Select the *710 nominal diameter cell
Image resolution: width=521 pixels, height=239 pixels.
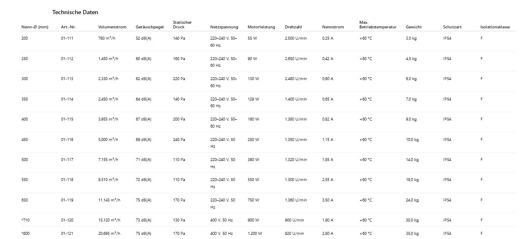click(x=25, y=220)
